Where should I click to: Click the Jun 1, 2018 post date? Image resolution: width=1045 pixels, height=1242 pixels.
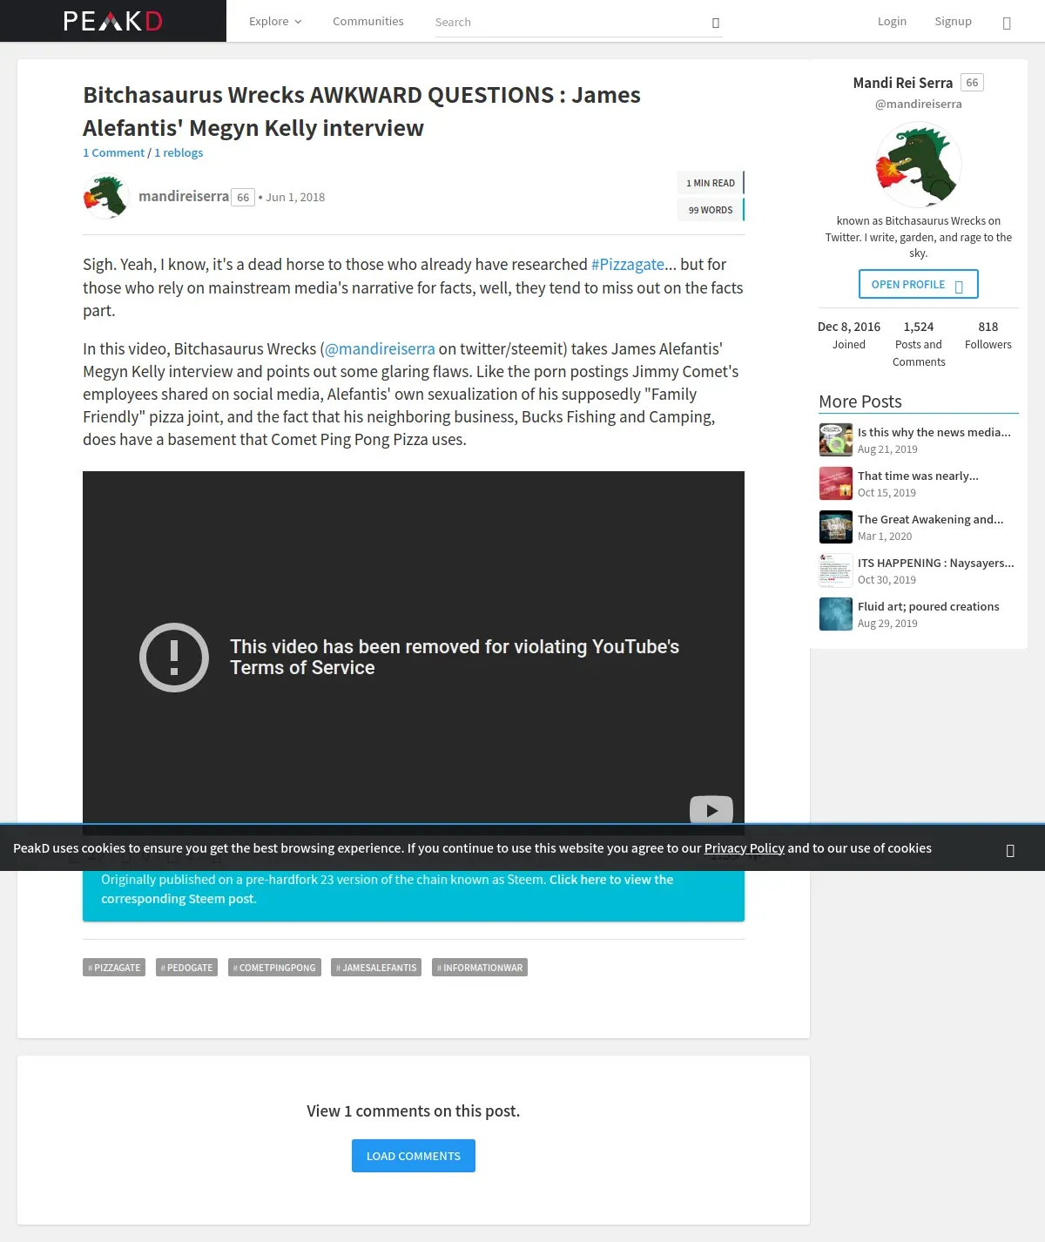point(295,198)
